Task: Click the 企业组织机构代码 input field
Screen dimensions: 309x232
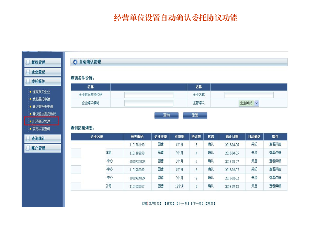Action: pyautogui.click(x=149, y=95)
